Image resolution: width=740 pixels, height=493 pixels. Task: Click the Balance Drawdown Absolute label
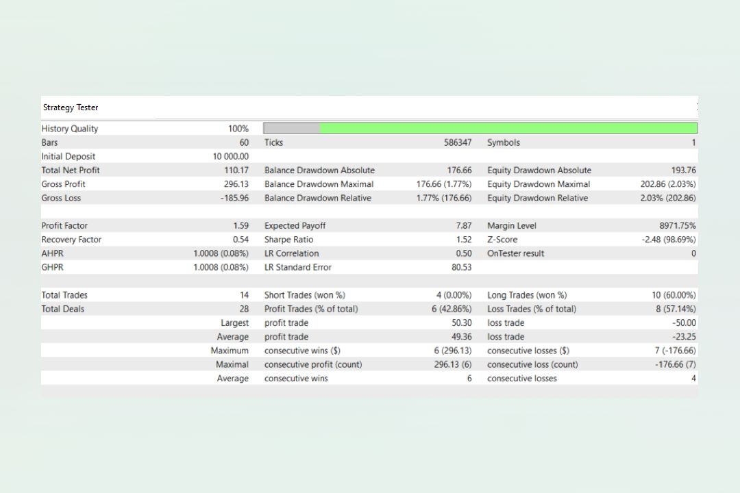point(319,170)
